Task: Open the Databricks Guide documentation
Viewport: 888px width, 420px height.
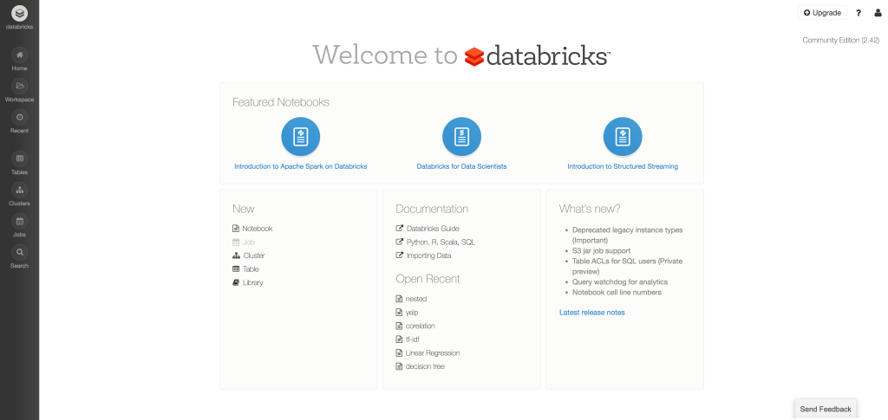Action: 428,229
